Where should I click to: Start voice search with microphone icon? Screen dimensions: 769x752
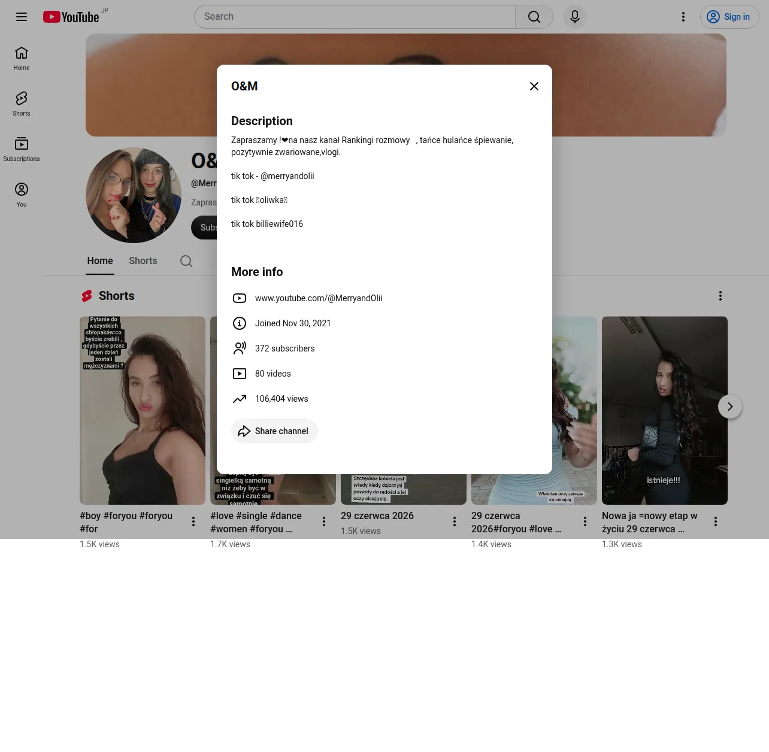click(x=575, y=17)
